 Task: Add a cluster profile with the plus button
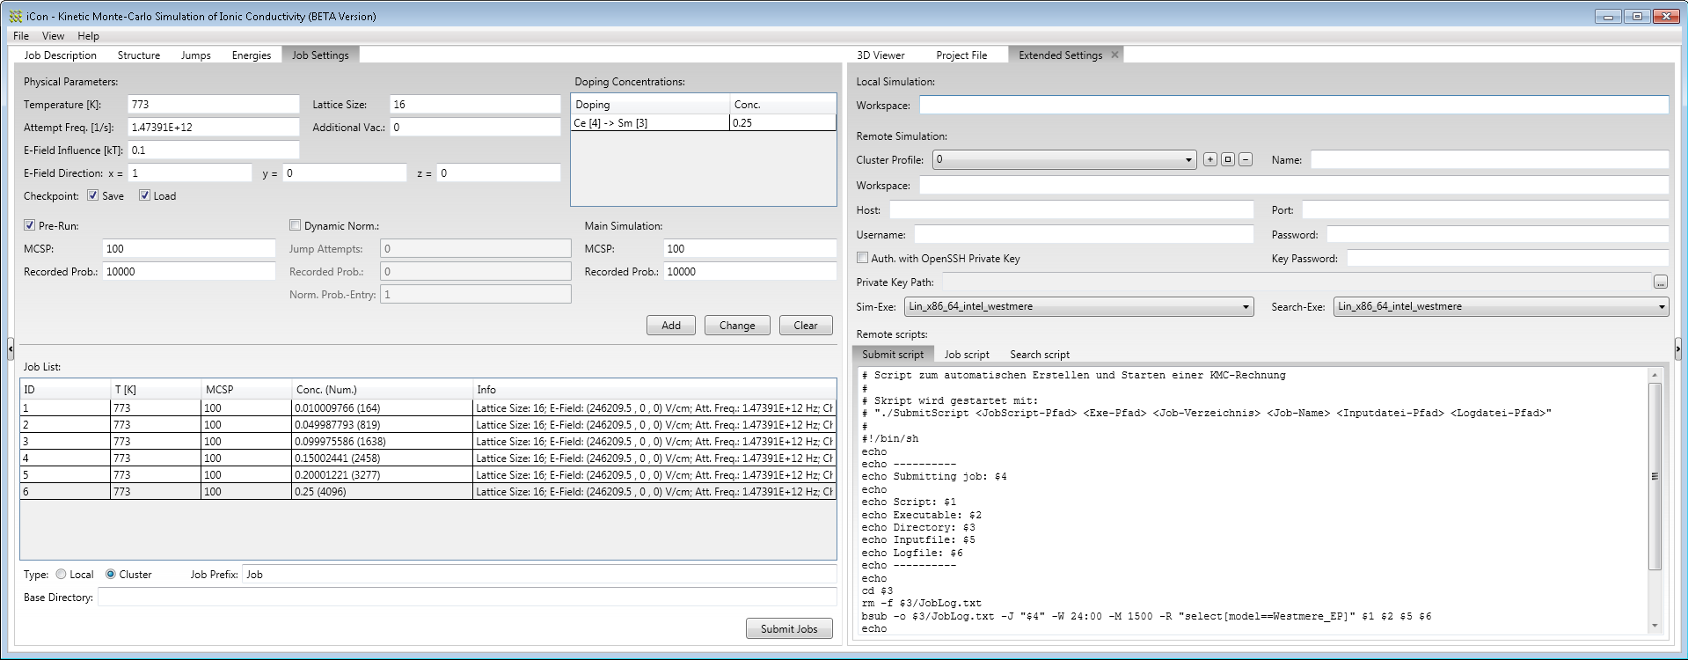[1210, 159]
